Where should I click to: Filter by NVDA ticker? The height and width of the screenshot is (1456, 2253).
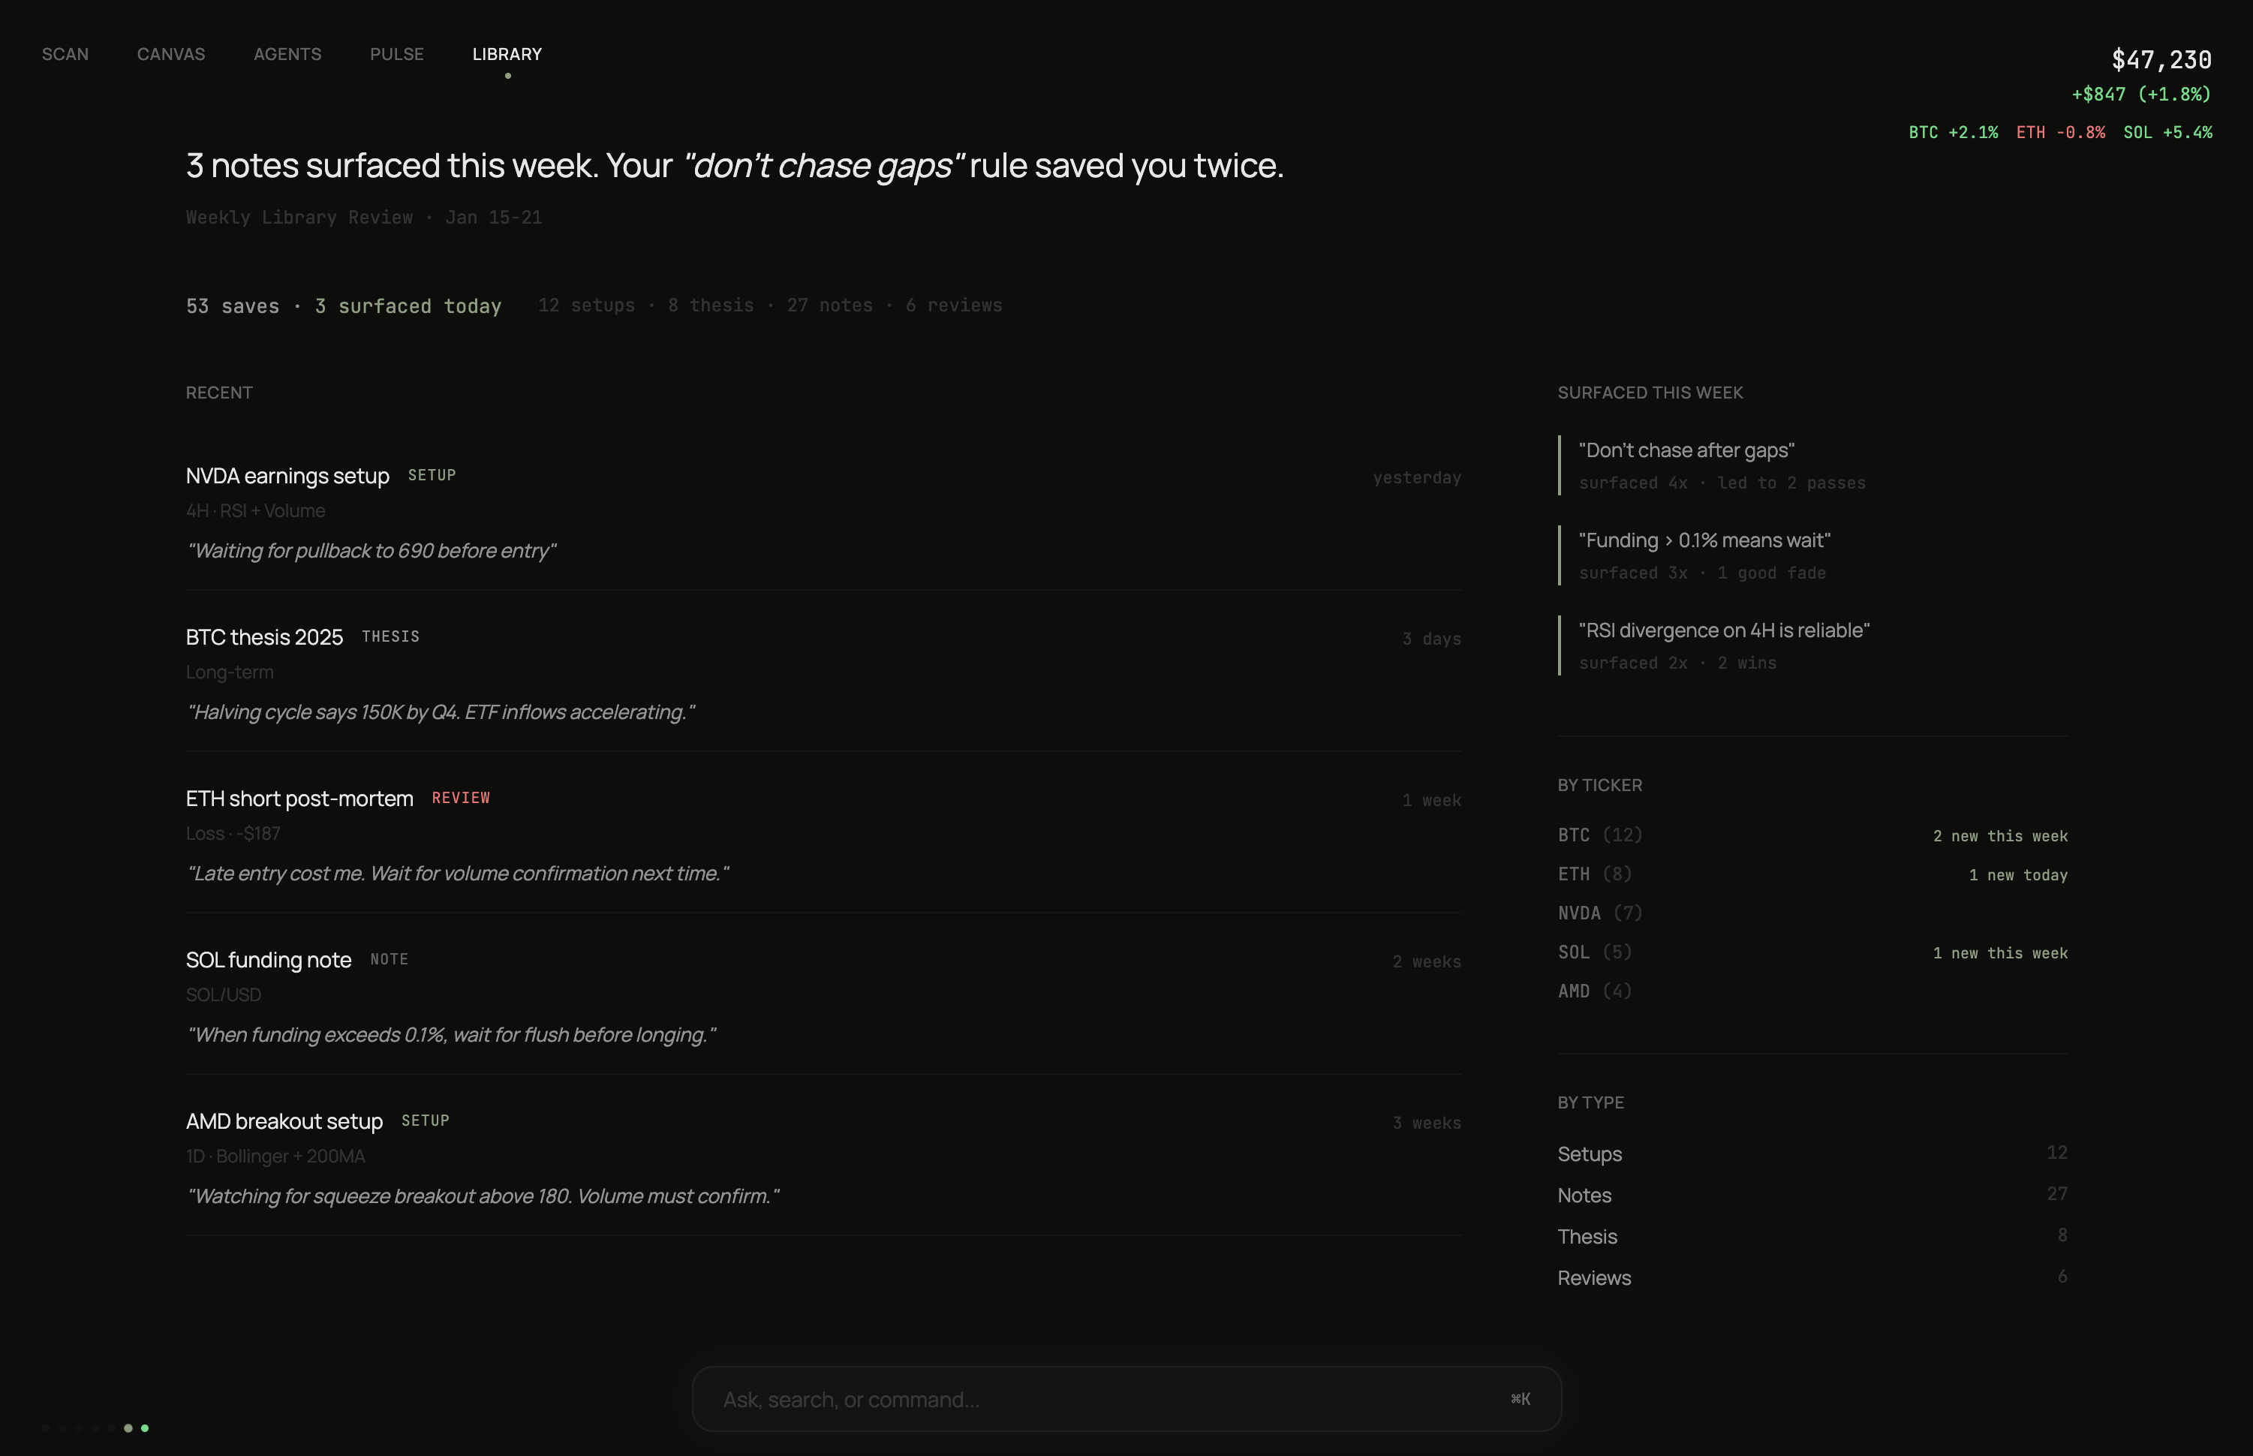[x=1600, y=913]
